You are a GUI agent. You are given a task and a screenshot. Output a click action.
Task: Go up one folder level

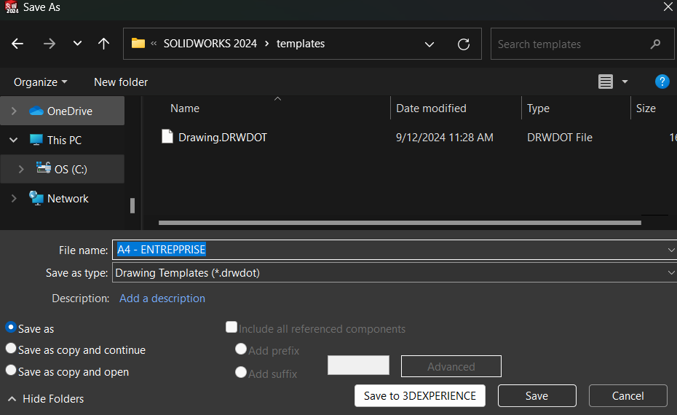click(103, 44)
